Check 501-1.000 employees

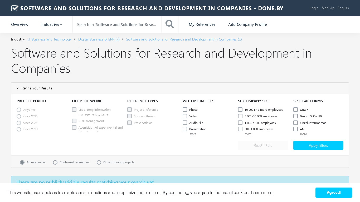pyautogui.click(x=240, y=129)
